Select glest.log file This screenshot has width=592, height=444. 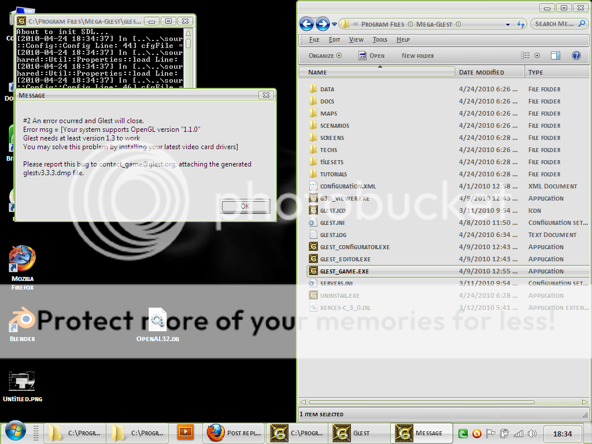coord(449,235)
